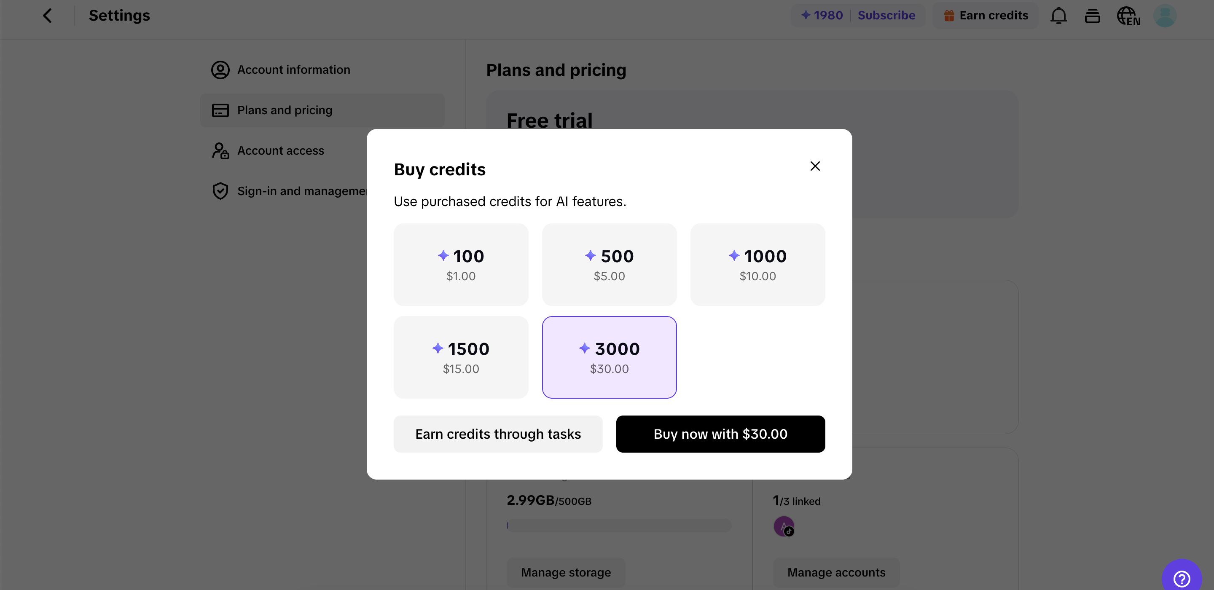
Task: Select the 1000 credits pack
Action: 757,265
